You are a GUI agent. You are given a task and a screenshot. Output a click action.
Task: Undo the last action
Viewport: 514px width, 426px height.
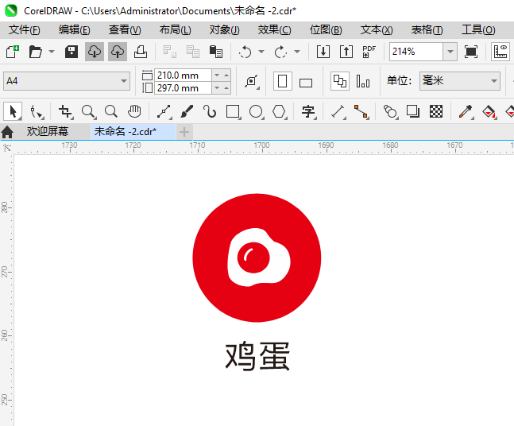point(245,52)
